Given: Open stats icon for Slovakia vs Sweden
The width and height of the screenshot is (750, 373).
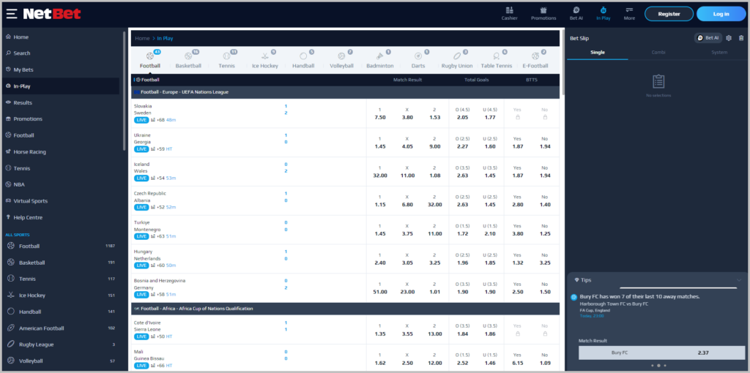Looking at the screenshot, I should 153,120.
